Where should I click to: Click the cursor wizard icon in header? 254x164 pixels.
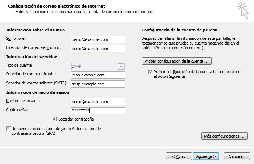(x=243, y=11)
